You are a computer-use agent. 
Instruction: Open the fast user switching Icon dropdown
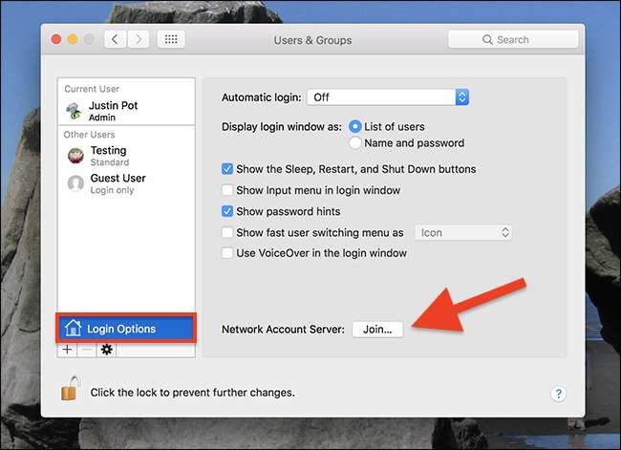point(463,232)
